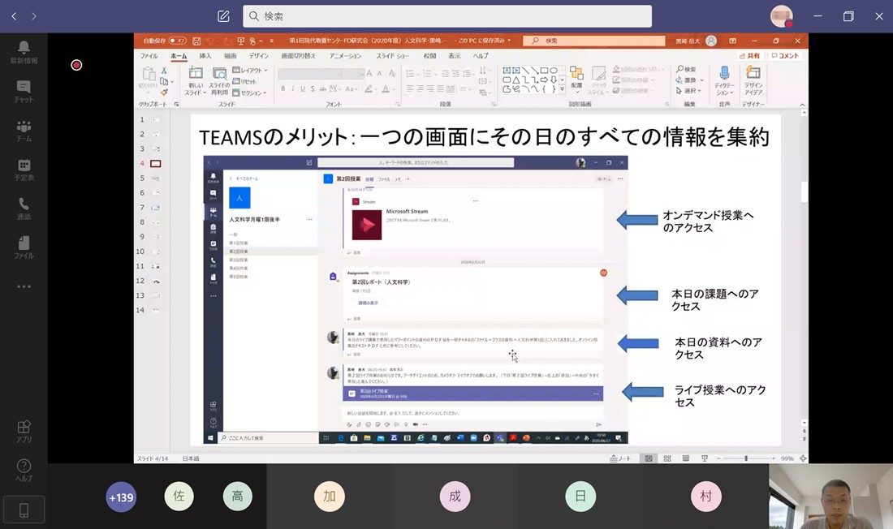Click the 佐 participant avatar
This screenshot has width=893, height=529.
click(x=179, y=496)
